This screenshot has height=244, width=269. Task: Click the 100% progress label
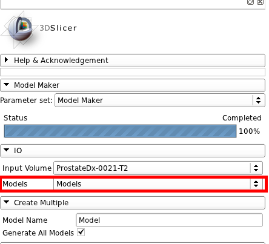click(249, 131)
